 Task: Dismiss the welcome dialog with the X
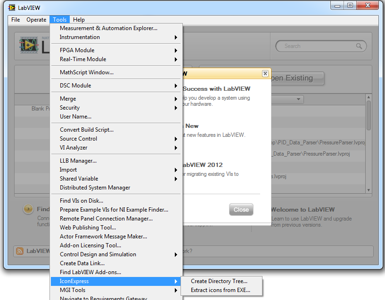(x=265, y=73)
